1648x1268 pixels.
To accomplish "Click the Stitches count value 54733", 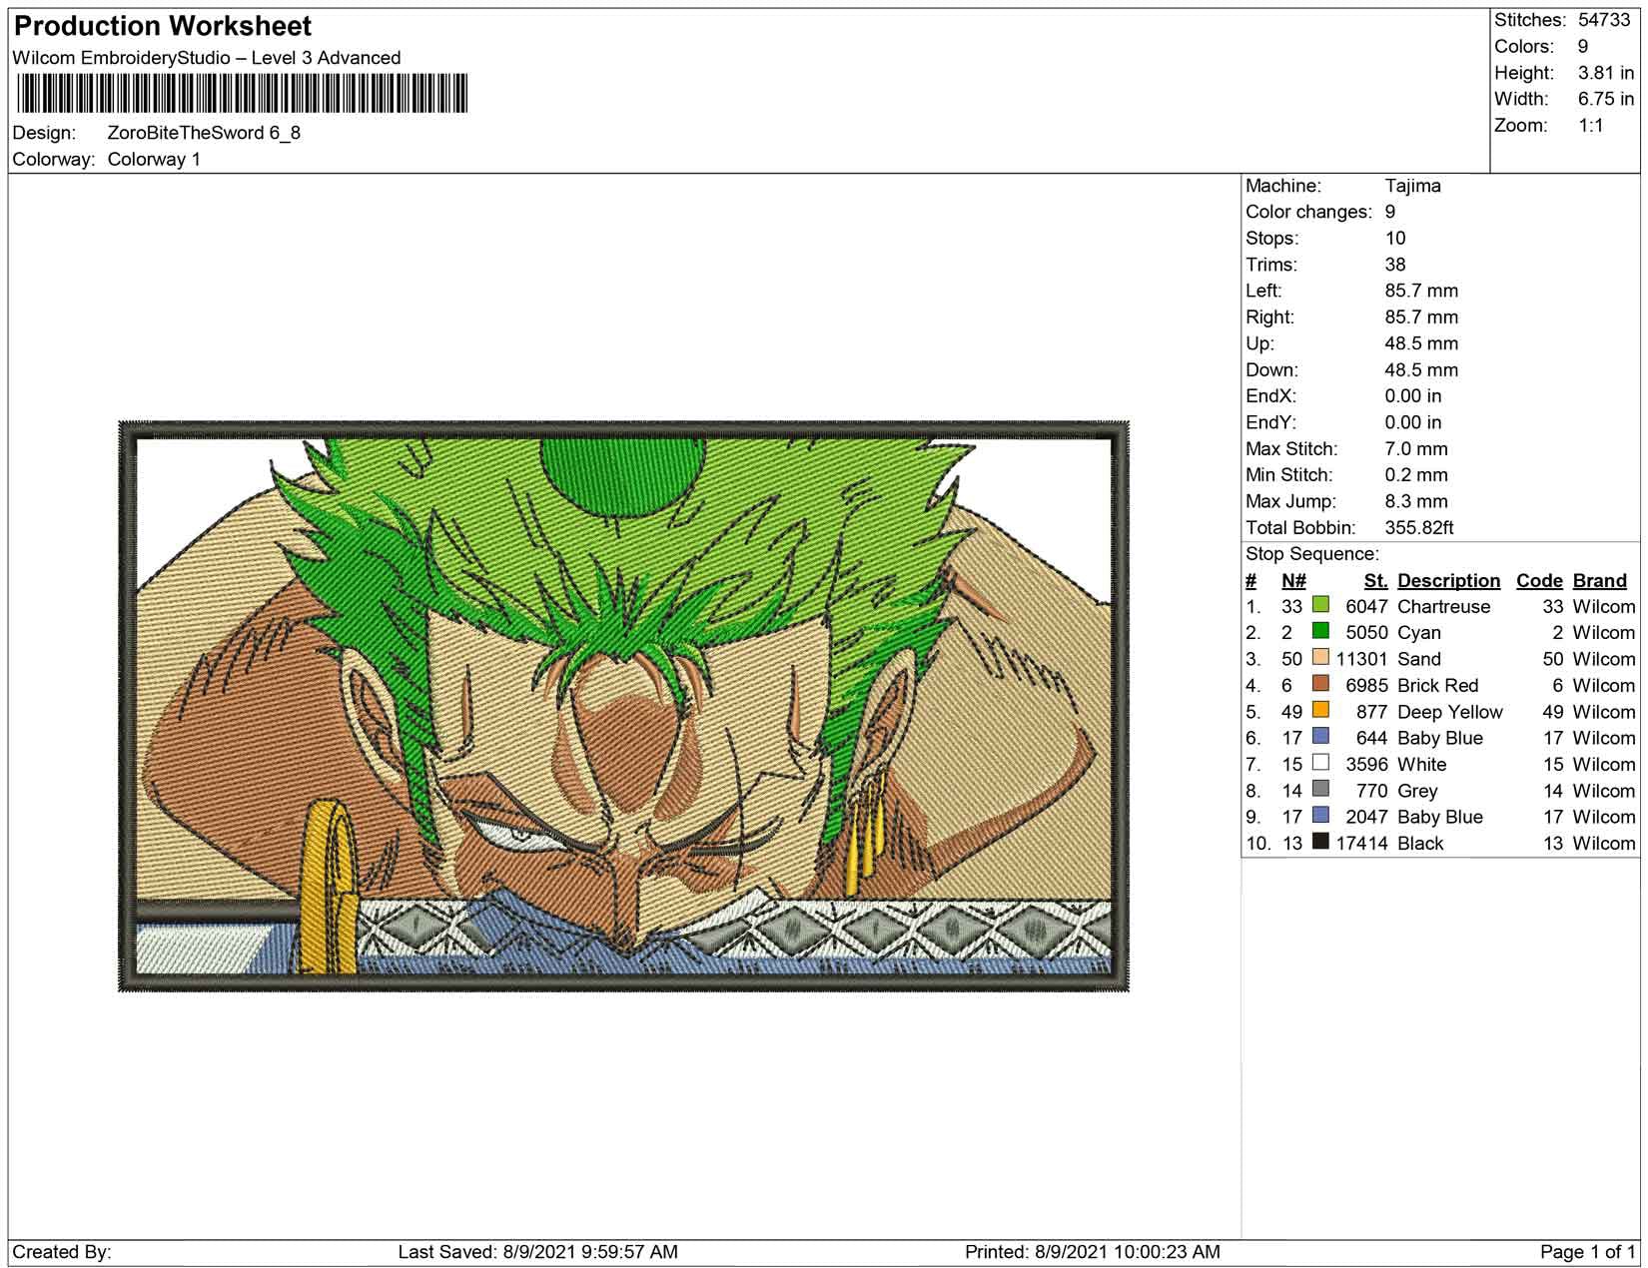I will coord(1604,20).
